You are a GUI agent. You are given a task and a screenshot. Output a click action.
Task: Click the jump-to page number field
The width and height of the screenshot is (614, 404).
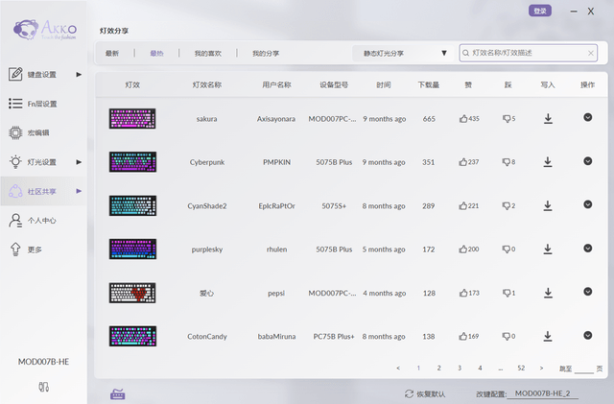(584, 368)
